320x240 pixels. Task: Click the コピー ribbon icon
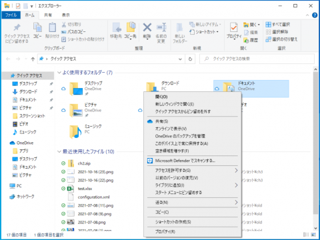pos(37,27)
